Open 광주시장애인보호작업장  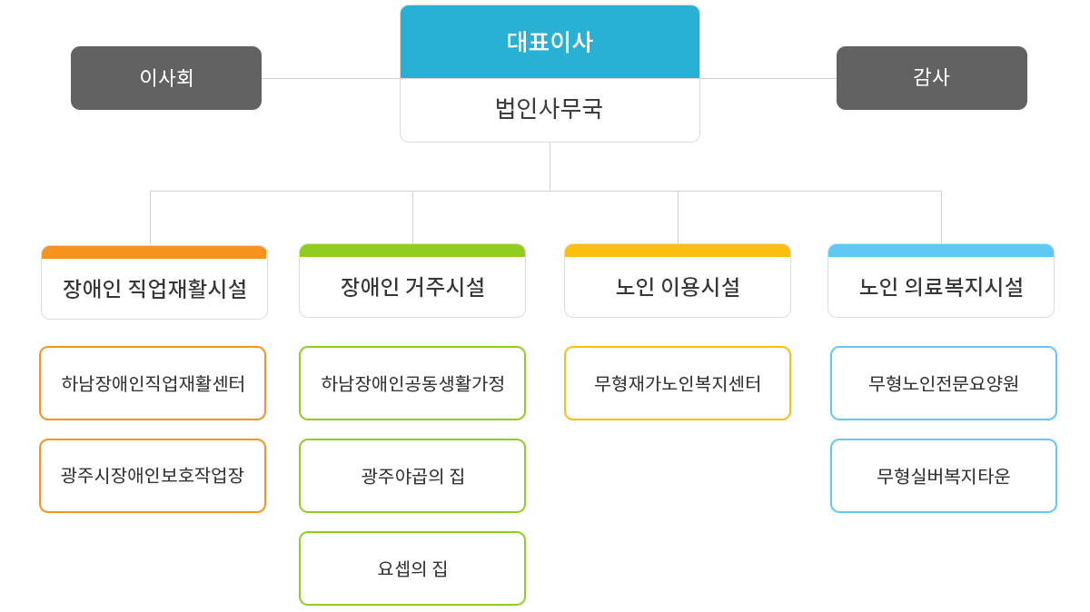click(153, 476)
